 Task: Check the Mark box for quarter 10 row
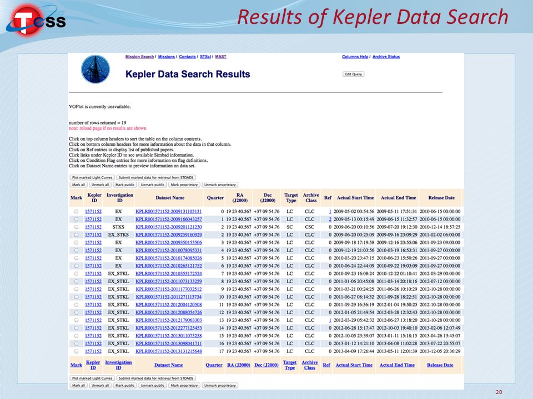tap(77, 297)
